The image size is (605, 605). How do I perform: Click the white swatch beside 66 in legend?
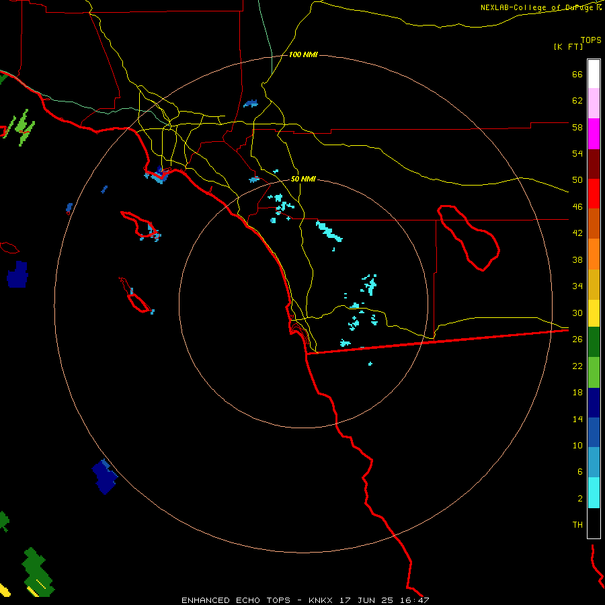pyautogui.click(x=594, y=74)
